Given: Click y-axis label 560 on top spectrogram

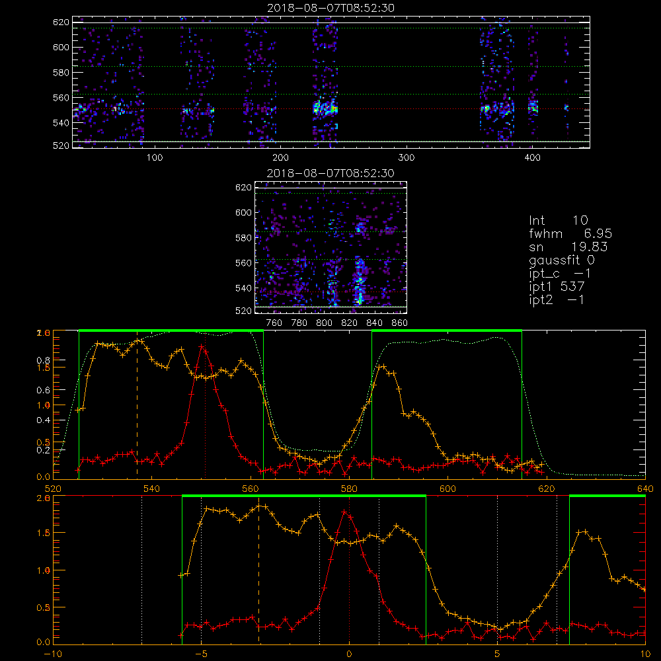Looking at the screenshot, I should (x=61, y=98).
